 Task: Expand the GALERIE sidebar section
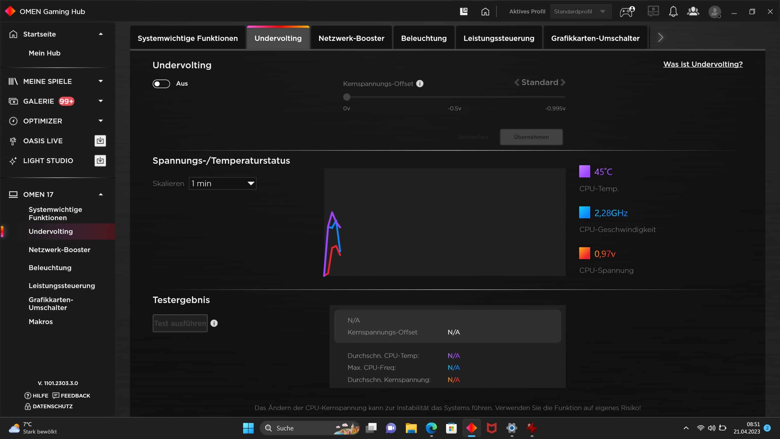(101, 101)
